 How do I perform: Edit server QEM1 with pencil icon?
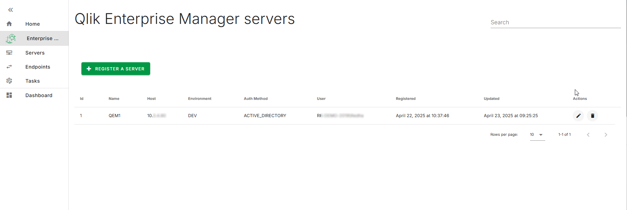pos(578,116)
